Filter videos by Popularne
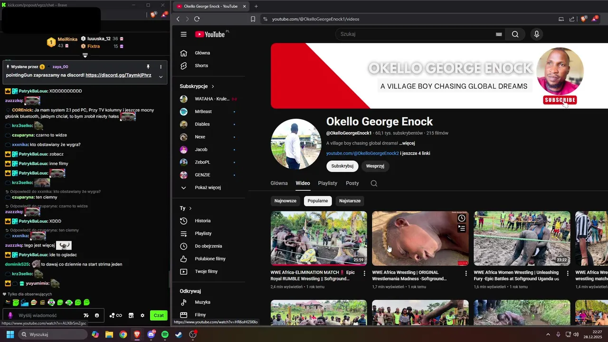 [318, 201]
